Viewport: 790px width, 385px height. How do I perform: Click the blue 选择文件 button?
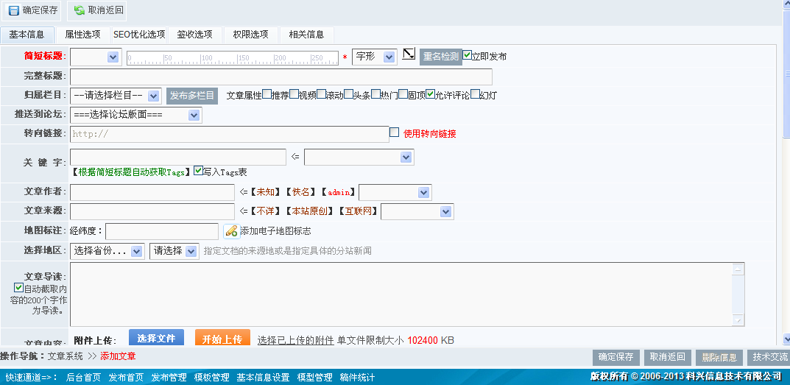click(x=156, y=338)
